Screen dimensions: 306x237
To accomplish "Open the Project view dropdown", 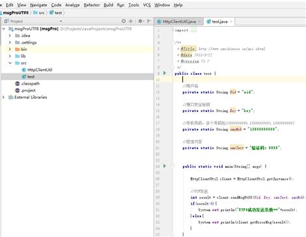I will [x=61, y=21].
